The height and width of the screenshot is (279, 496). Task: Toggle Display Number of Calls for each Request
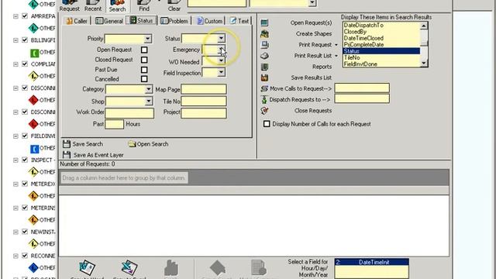(267, 124)
